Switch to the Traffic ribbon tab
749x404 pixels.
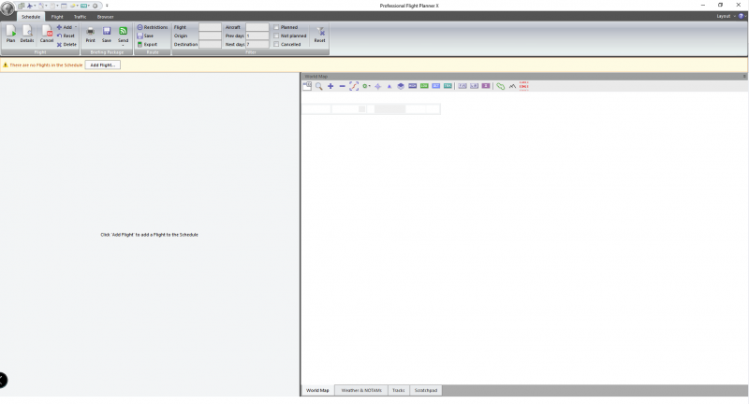(81, 17)
